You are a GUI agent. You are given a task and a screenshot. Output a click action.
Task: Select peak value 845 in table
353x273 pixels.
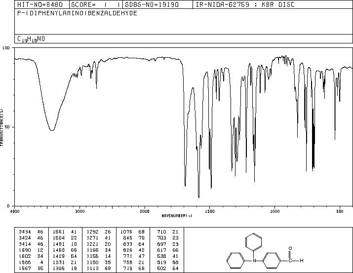coord(128,238)
